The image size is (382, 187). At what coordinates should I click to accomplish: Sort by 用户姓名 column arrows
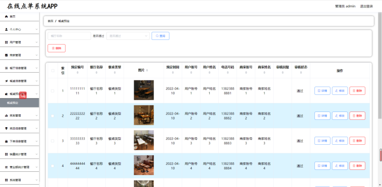[x=209, y=73]
